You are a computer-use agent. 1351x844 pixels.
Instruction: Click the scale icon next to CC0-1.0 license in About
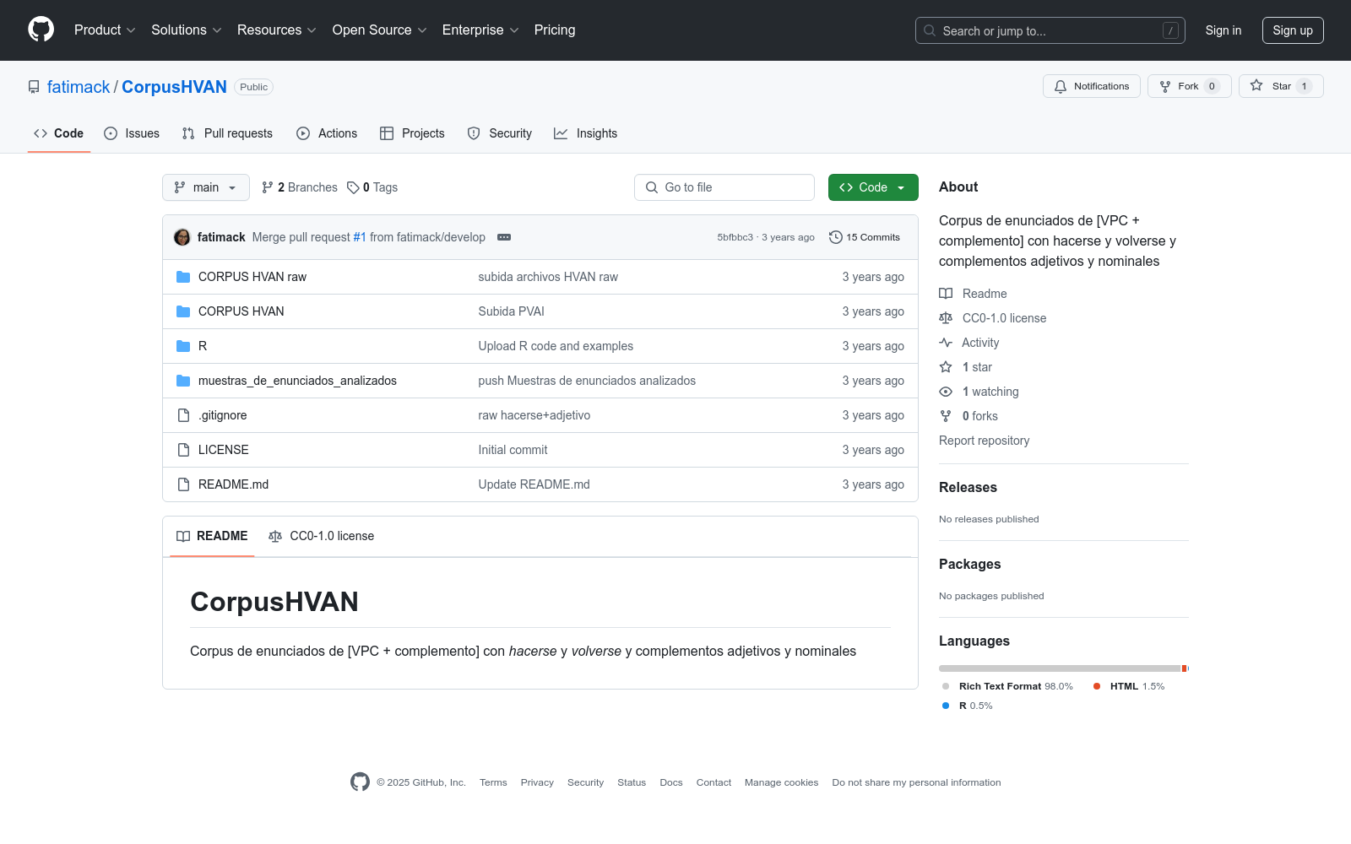click(x=946, y=318)
